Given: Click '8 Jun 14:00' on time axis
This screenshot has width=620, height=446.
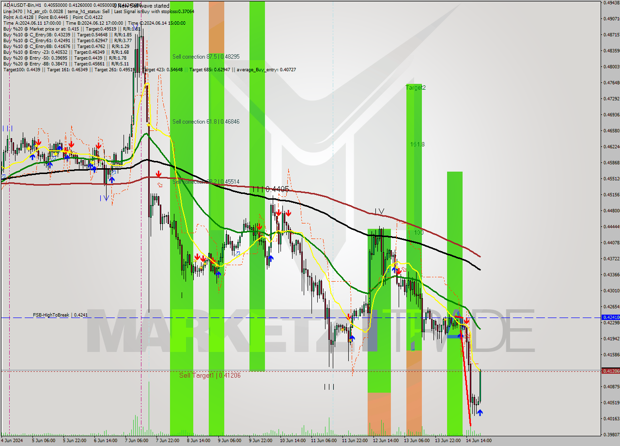Looking at the screenshot, I should click(199, 441).
